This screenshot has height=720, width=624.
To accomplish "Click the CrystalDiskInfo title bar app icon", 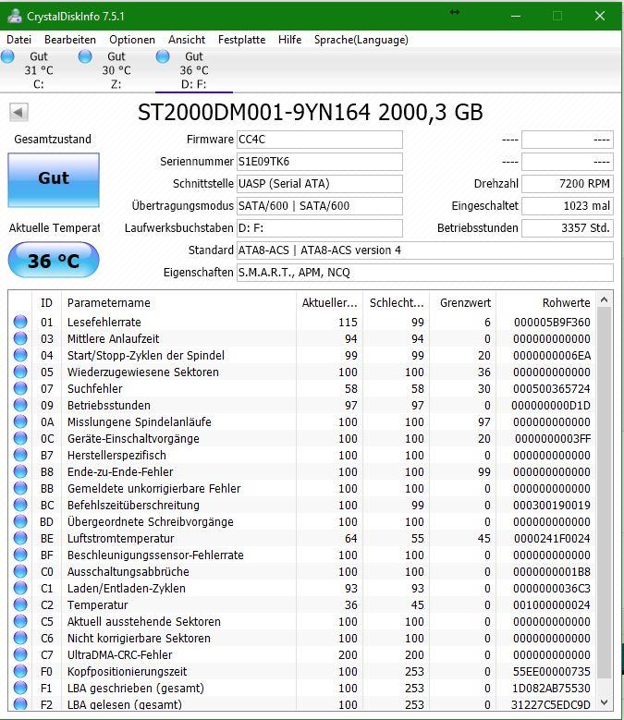I will tap(15, 16).
